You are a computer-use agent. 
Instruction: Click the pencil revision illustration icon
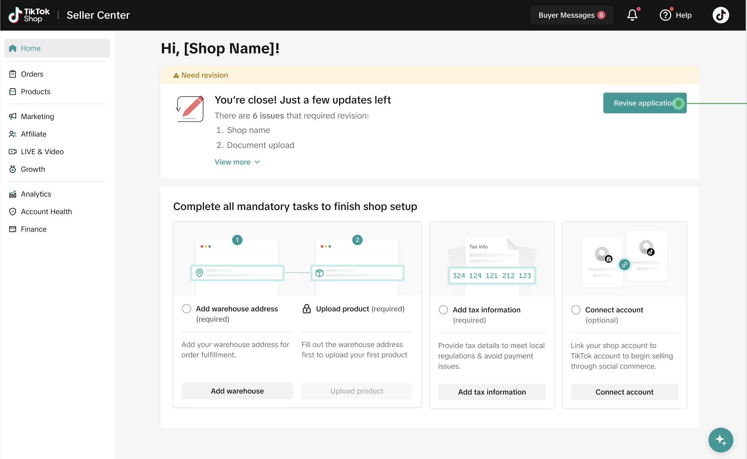click(x=190, y=109)
